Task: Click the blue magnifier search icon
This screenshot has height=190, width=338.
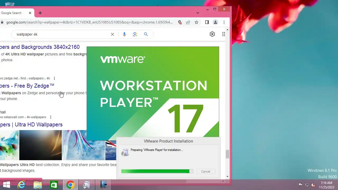Action: [x=146, y=34]
